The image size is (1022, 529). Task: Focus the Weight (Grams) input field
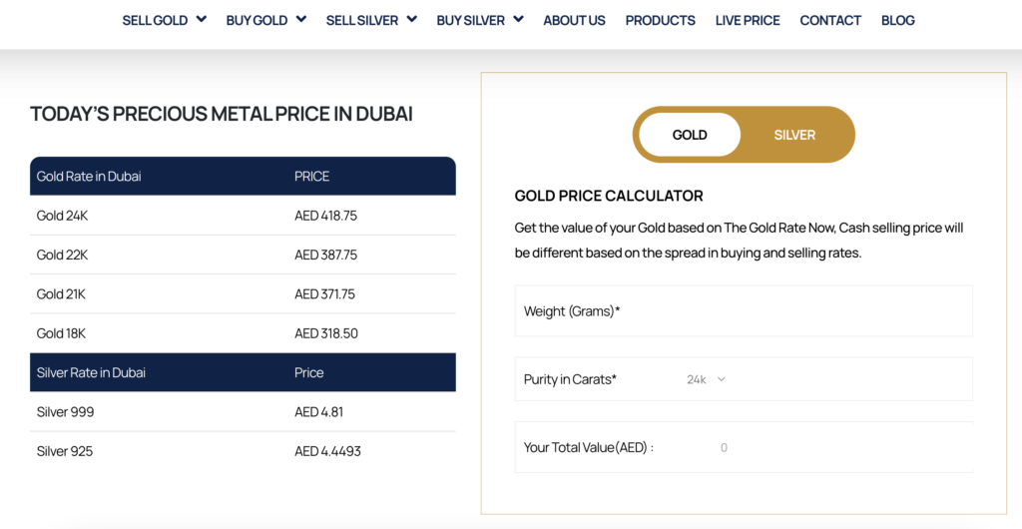point(744,310)
